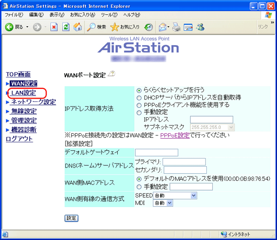Open the SPEED 自動 dropdown
The height and width of the screenshot is (240, 277).
175,196
